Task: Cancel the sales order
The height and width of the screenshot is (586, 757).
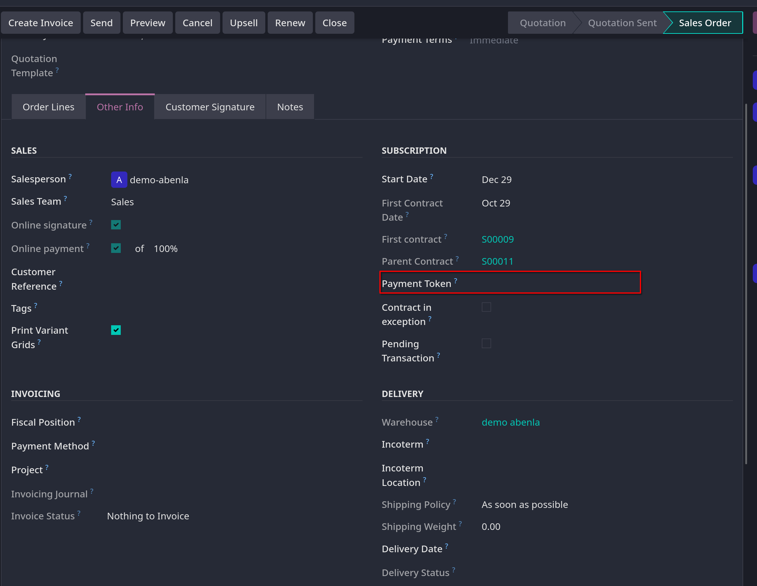Action: pyautogui.click(x=198, y=23)
